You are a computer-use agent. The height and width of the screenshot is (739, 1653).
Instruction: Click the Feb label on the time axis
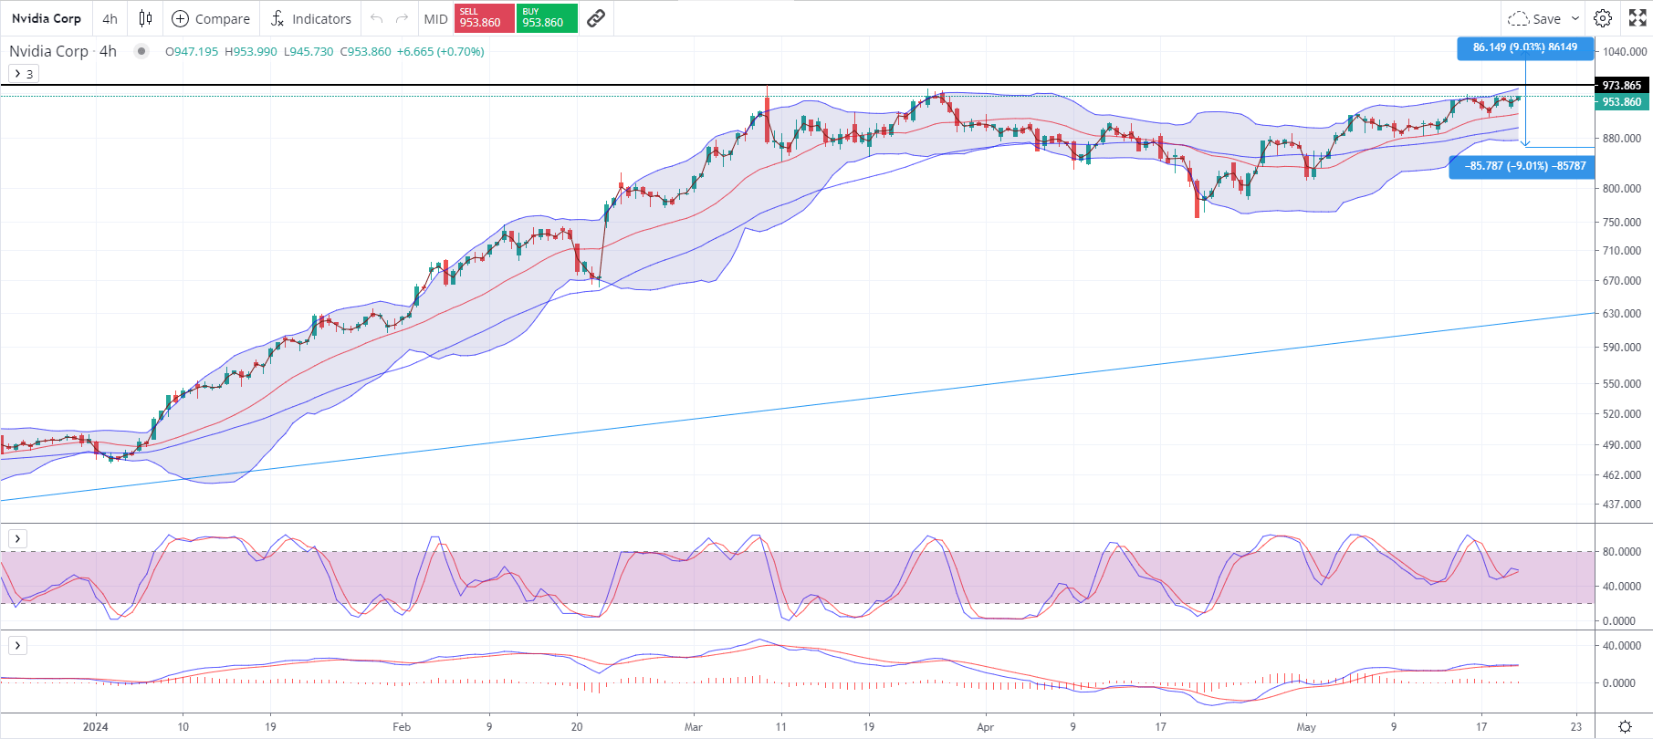(402, 727)
